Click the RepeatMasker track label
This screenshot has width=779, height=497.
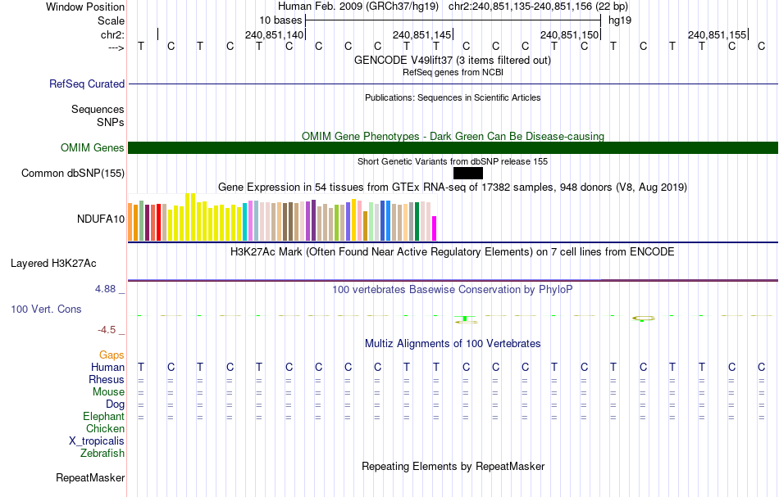(90, 477)
